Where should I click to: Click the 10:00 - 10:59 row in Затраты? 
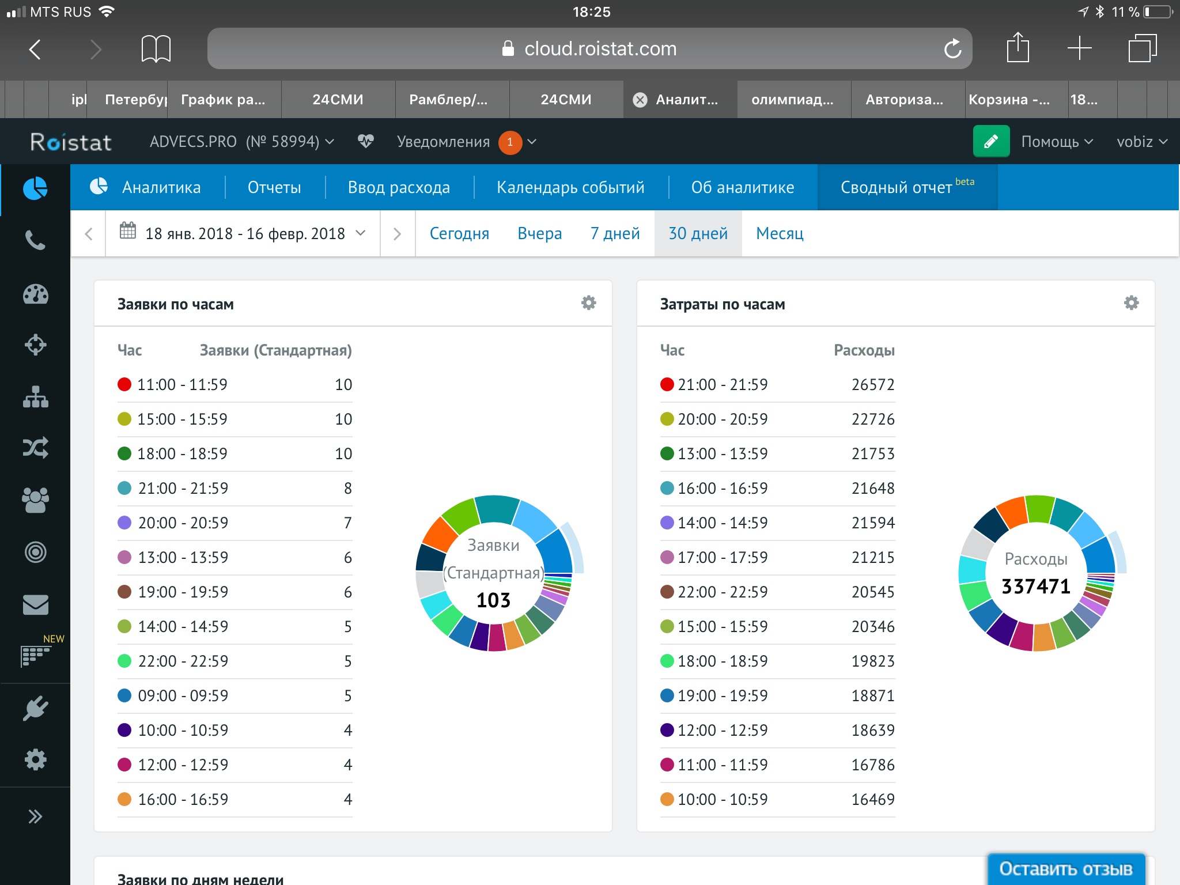point(777,799)
